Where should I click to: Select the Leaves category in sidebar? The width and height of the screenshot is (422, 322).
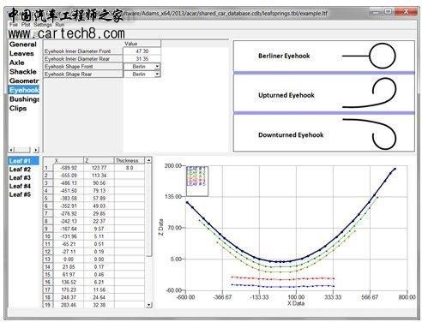[21, 53]
